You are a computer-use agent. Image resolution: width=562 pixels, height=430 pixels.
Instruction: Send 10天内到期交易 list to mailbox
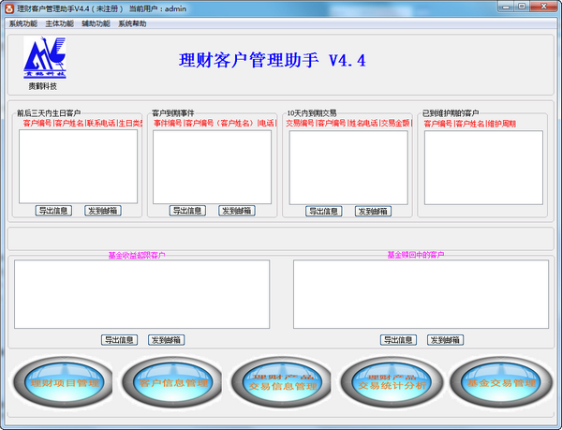pos(373,211)
